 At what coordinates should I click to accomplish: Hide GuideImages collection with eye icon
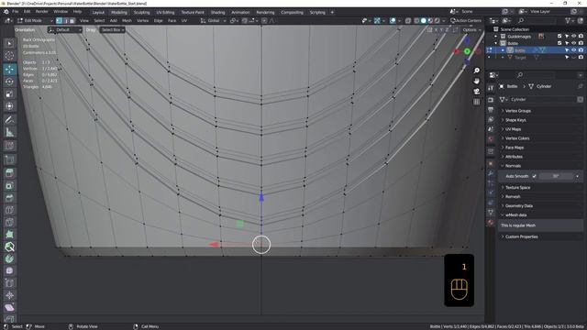(x=573, y=37)
